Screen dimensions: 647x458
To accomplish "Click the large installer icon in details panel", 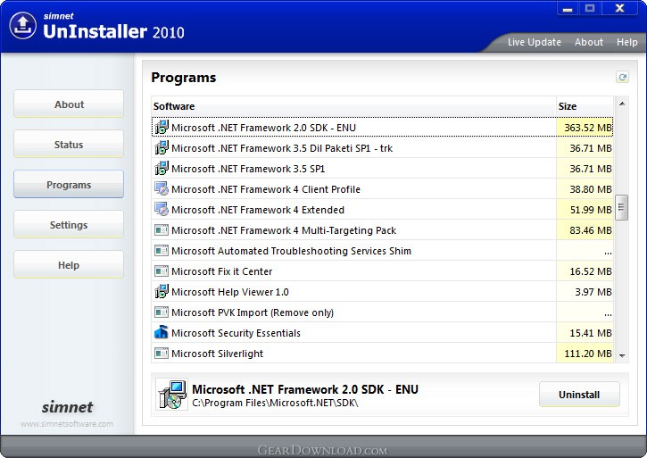I will (x=171, y=395).
